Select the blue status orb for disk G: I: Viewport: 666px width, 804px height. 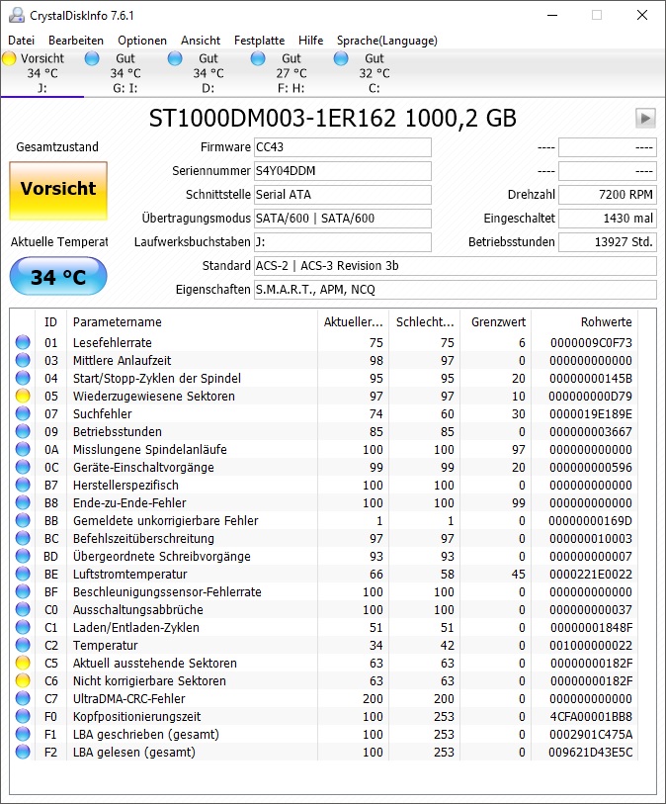point(92,58)
